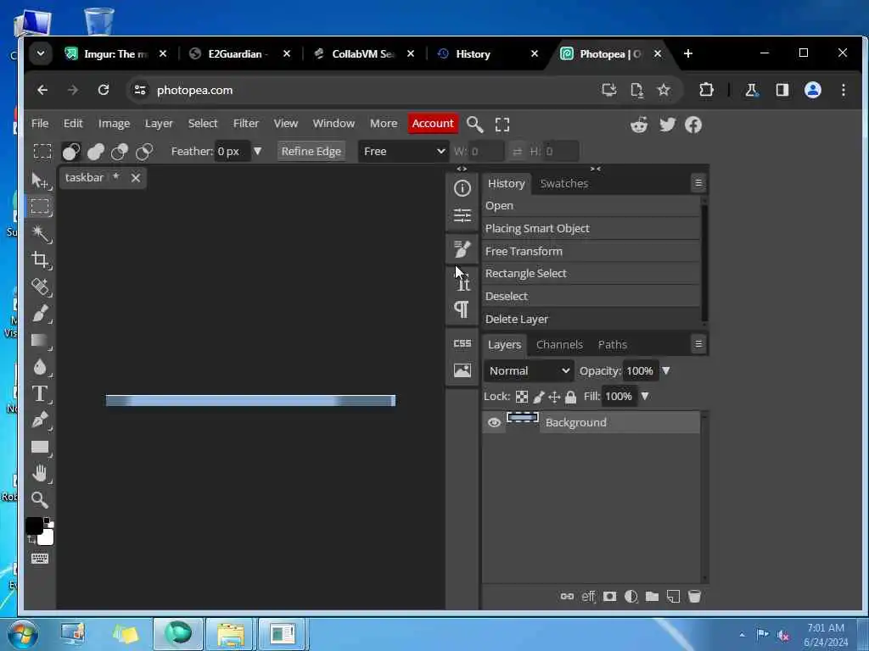The height and width of the screenshot is (651, 869).
Task: Open History panel options menu
Action: click(x=698, y=183)
